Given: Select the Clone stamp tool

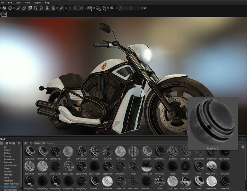Looking at the screenshot, I should pyautogui.click(x=48, y=8).
